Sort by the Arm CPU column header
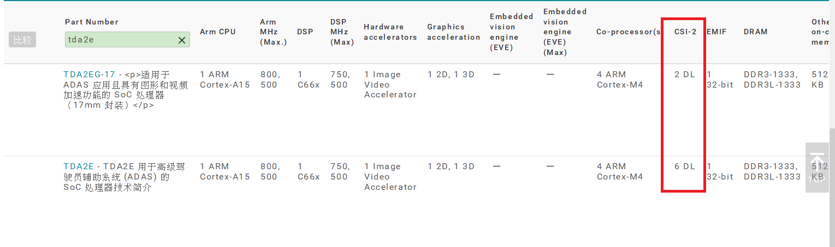The width and height of the screenshot is (835, 247). 218,32
